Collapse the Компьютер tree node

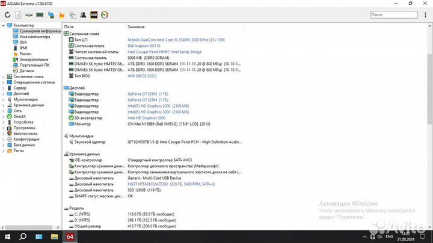(x=4, y=25)
